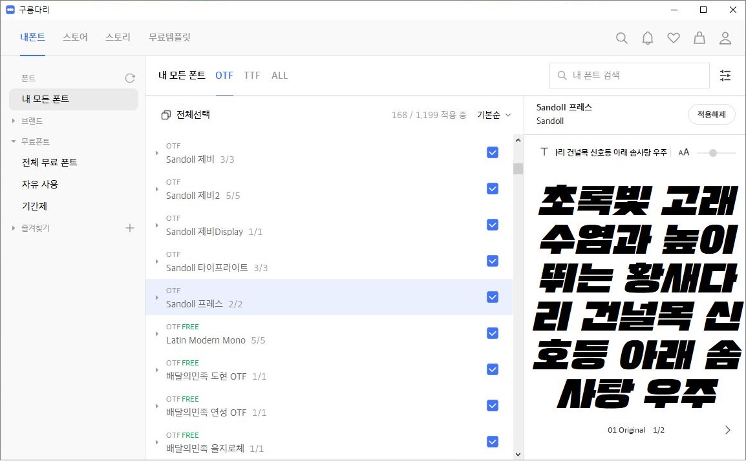This screenshot has height=461, width=746.
Task: Expand Sandoll 타이프라이트 font family
Action: pos(156,261)
